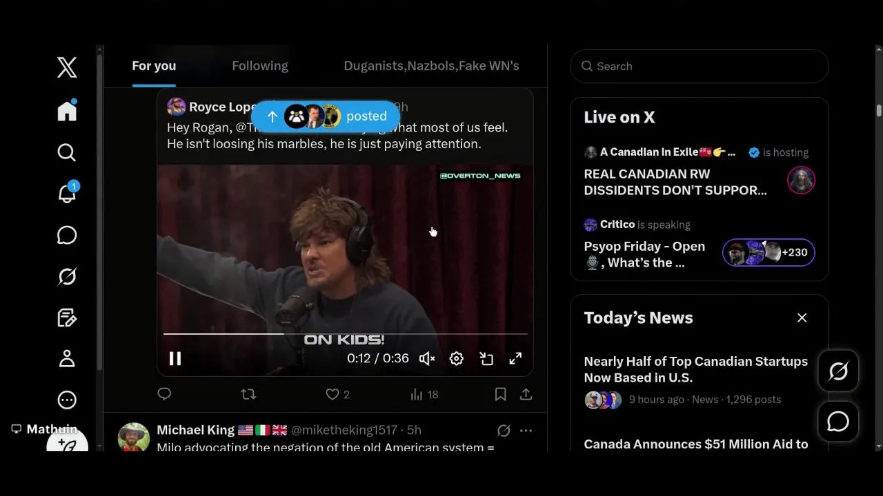Switch to Following tab
Screen dimensions: 883x496
click(x=260, y=66)
